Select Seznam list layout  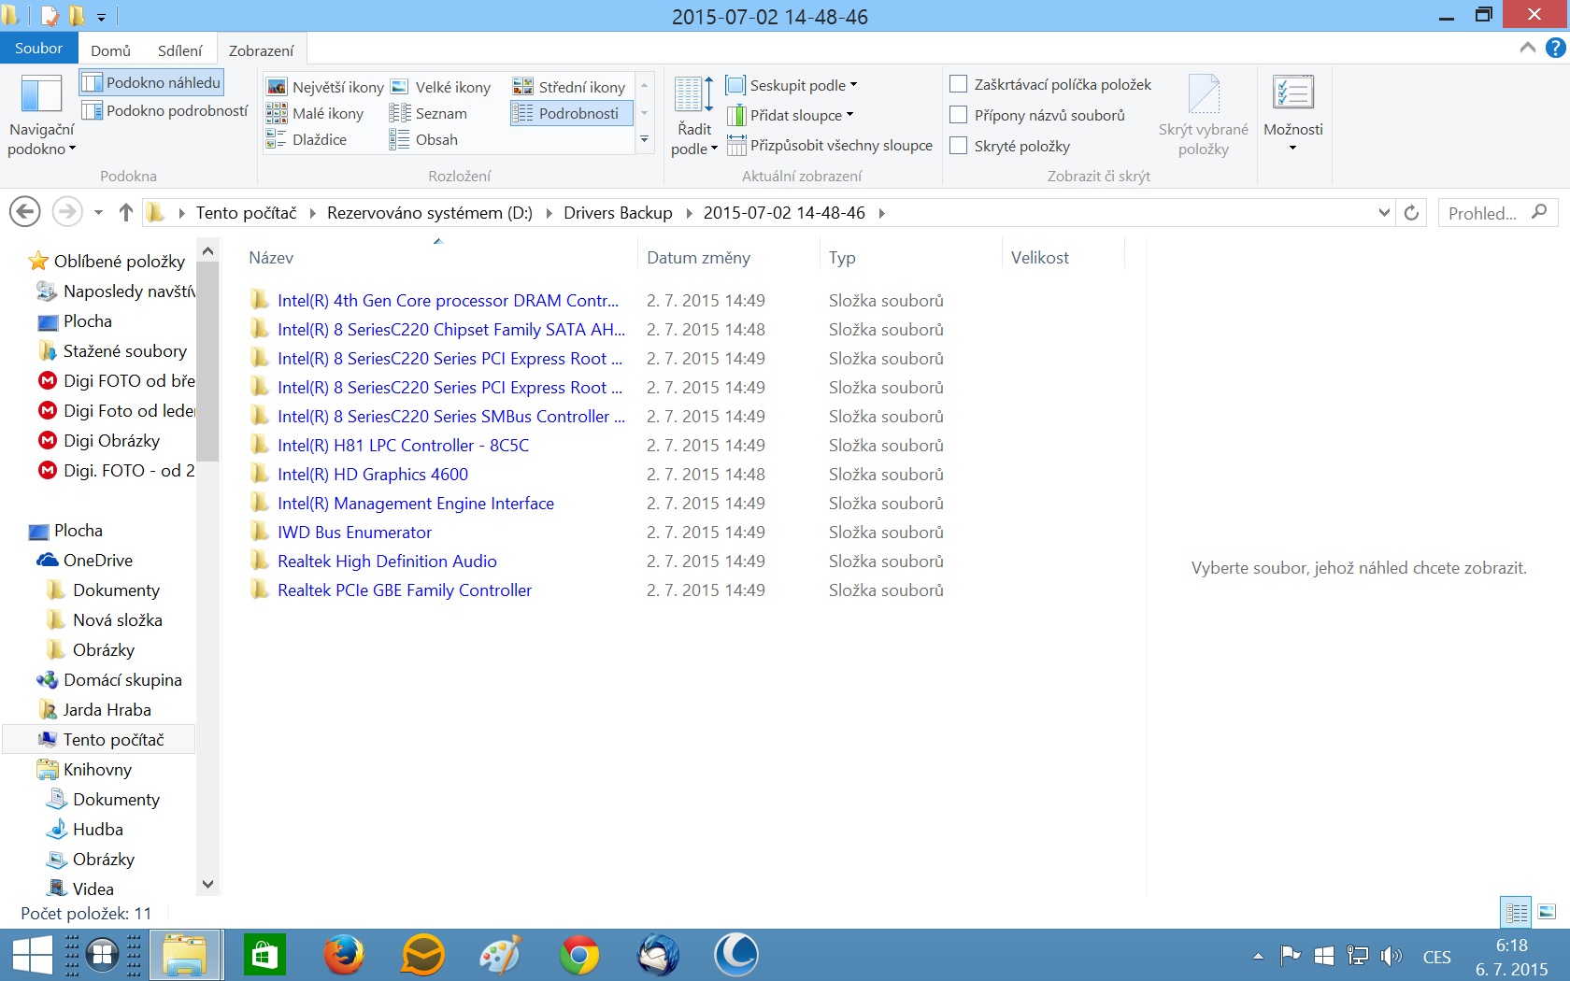click(428, 113)
